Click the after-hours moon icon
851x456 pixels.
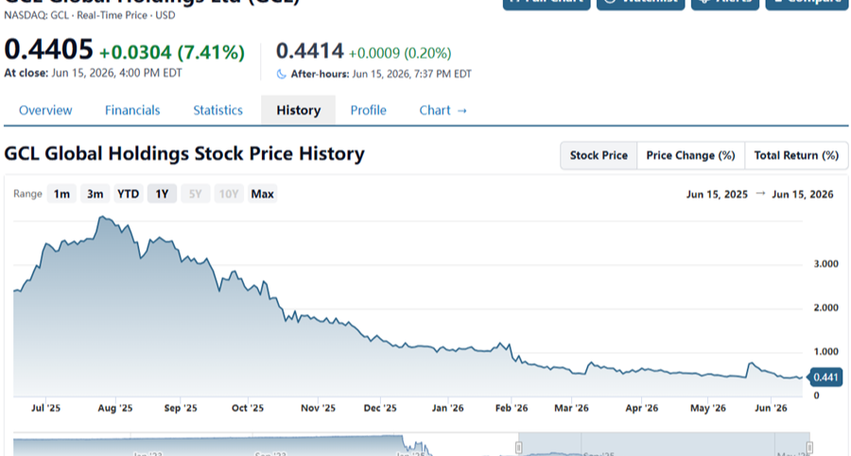click(x=281, y=75)
